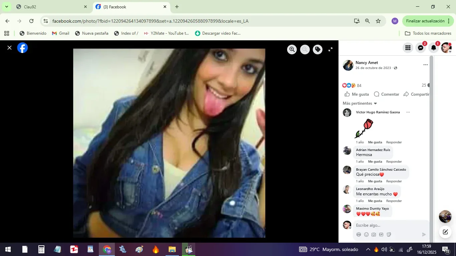Click the Finalizar actualización button
The width and height of the screenshot is (456, 256).
[428, 21]
